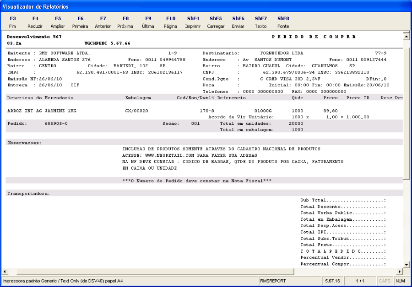Go back using F7 Anterior
The height and width of the screenshot is (287, 412).
pos(103,22)
